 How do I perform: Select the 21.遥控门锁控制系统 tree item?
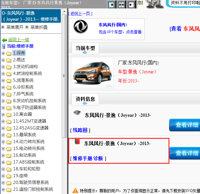[x=33, y=189]
